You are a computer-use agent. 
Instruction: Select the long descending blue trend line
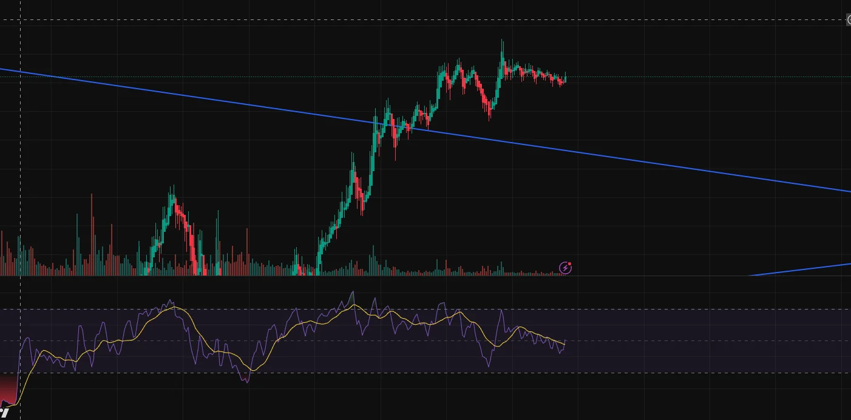pyautogui.click(x=425, y=130)
